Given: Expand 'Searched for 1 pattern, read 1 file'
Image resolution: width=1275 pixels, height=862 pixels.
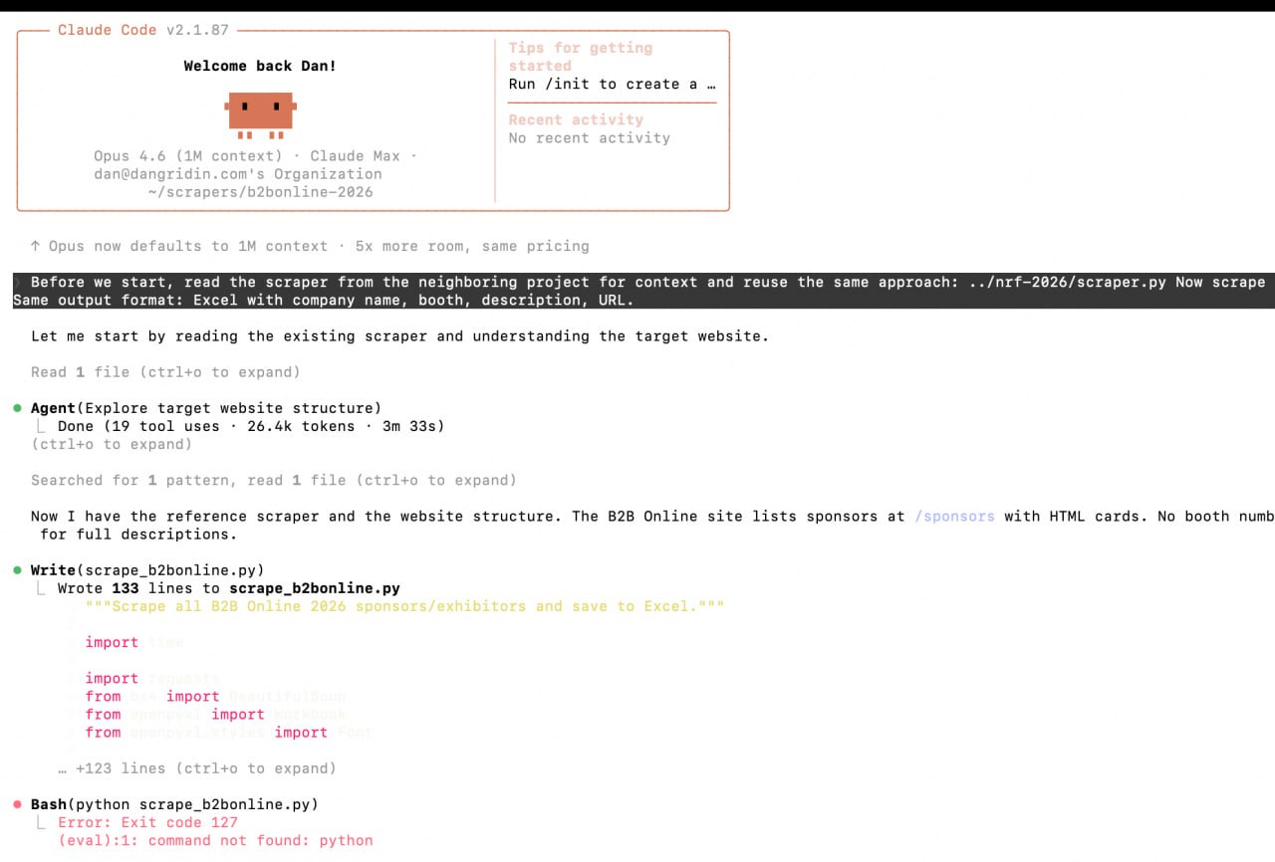Looking at the screenshot, I should coord(274,480).
